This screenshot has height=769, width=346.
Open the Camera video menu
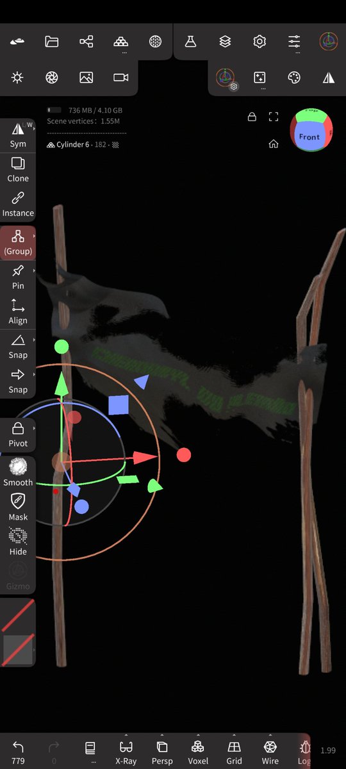pos(121,78)
